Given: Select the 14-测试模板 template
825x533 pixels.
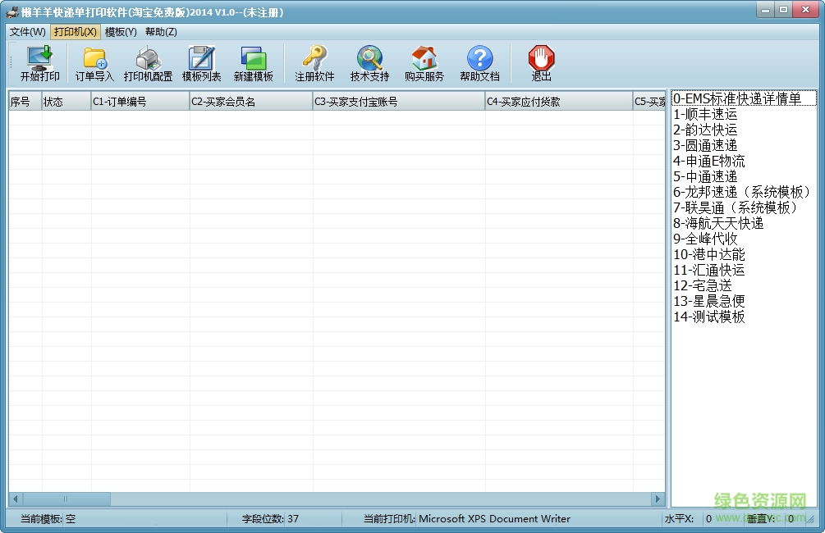Looking at the screenshot, I should 710,317.
